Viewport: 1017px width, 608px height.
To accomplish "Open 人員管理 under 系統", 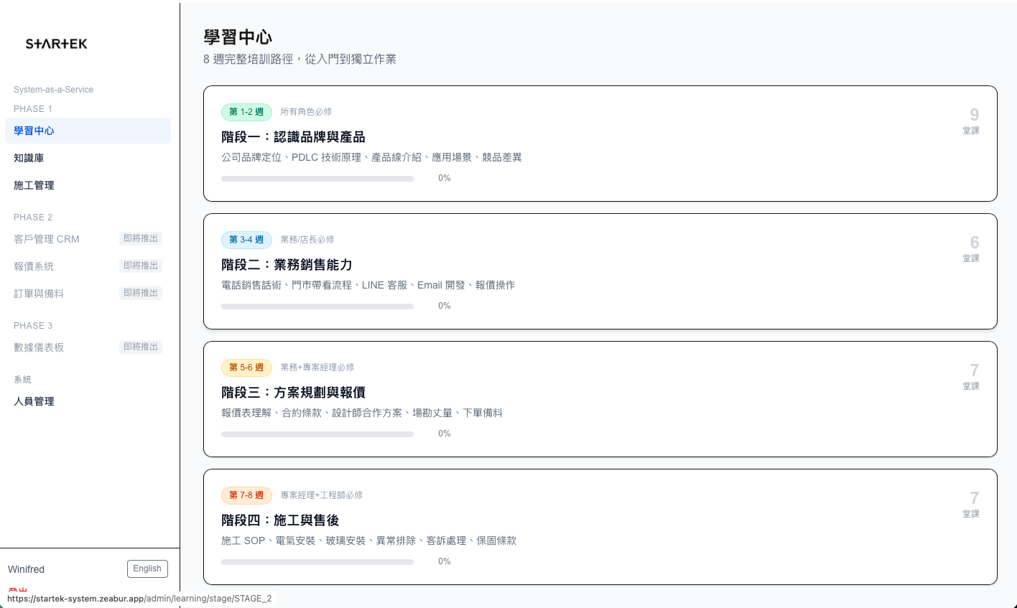I will (x=34, y=401).
